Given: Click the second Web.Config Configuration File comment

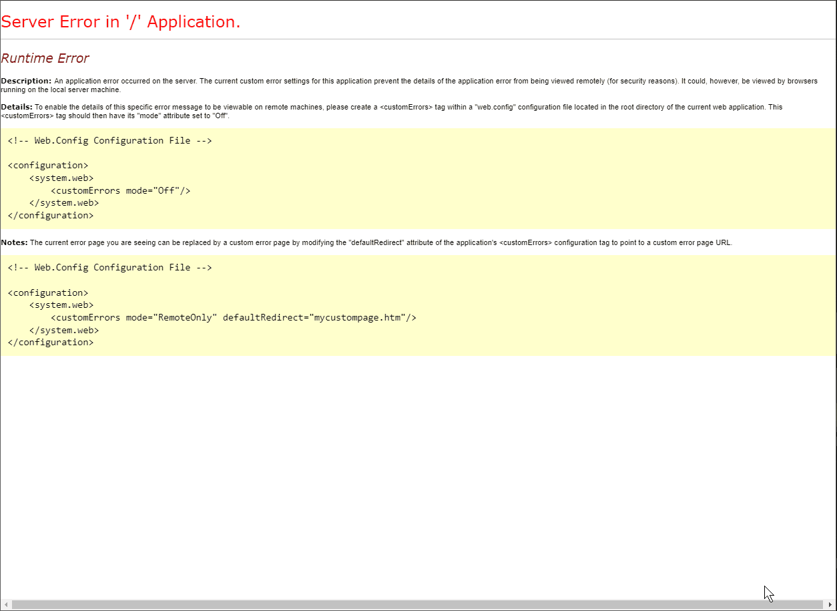Looking at the screenshot, I should tap(109, 267).
